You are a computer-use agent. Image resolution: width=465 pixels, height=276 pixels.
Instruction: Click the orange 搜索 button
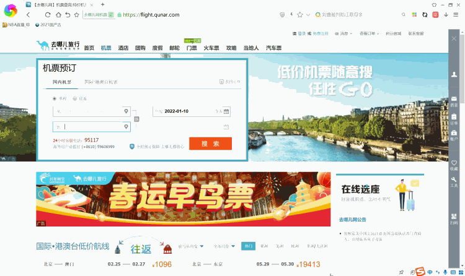click(210, 144)
